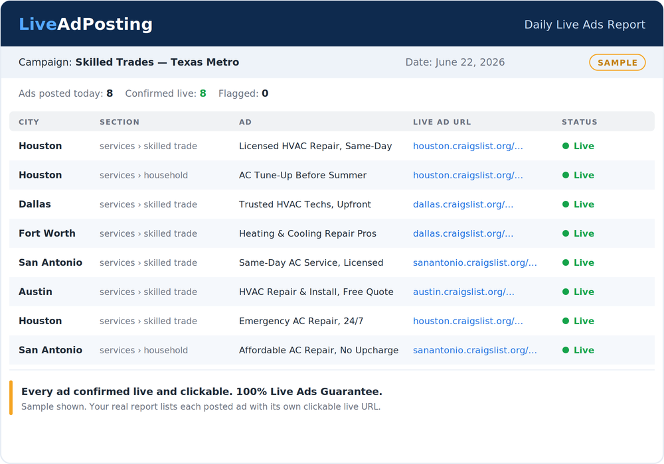
Task: Click the AD column header
Action: point(245,122)
